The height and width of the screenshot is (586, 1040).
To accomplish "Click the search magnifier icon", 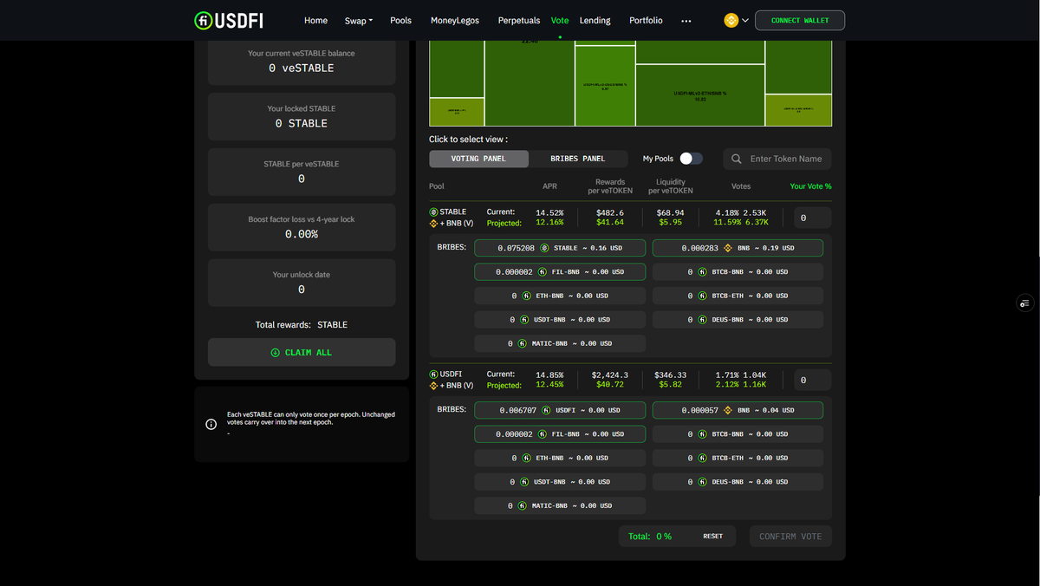I will (737, 159).
